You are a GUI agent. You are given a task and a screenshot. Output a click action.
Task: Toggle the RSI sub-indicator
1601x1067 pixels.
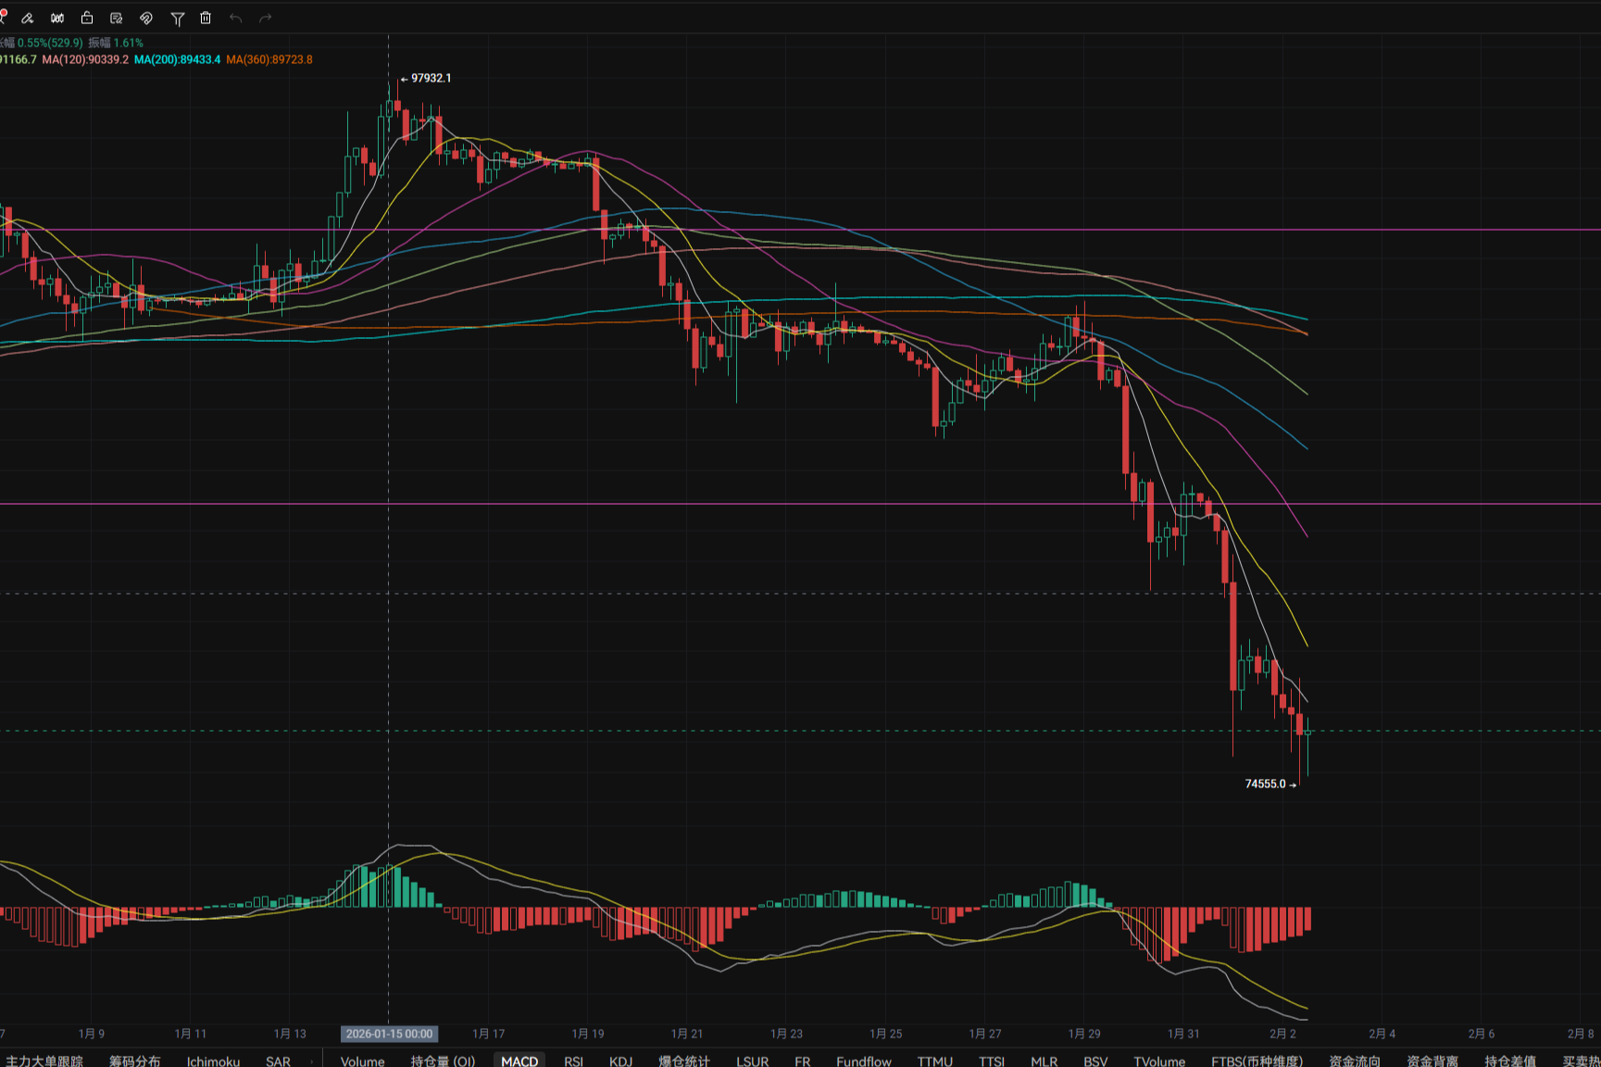pyautogui.click(x=573, y=1061)
